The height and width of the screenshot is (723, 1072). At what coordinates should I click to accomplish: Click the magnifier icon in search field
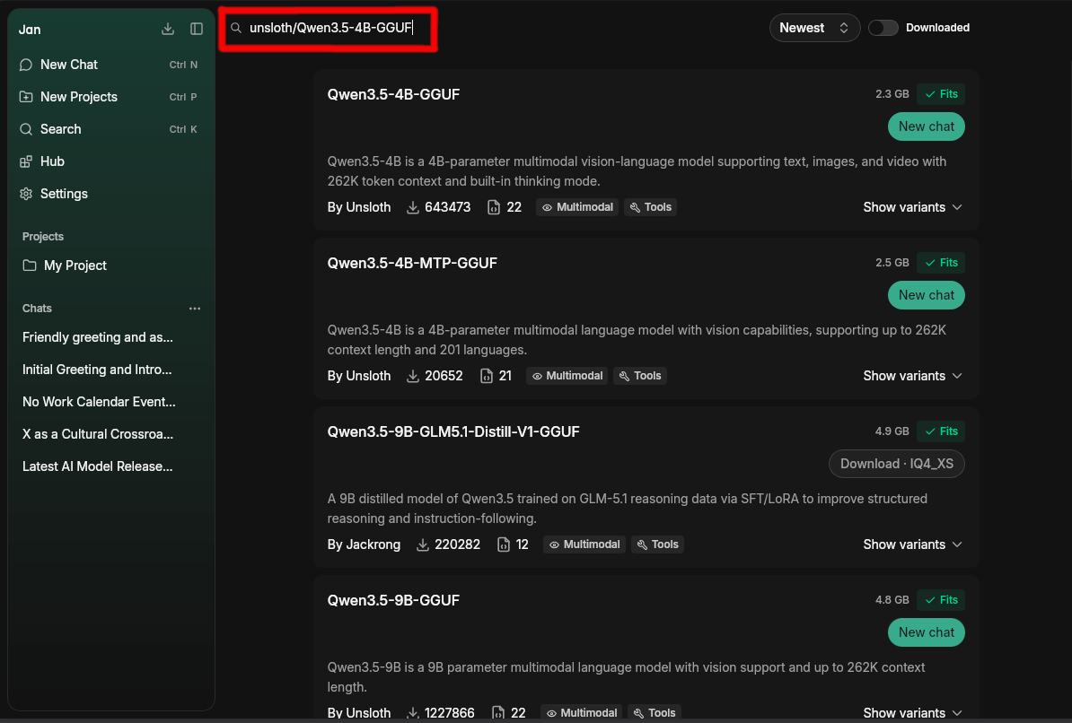(x=236, y=28)
